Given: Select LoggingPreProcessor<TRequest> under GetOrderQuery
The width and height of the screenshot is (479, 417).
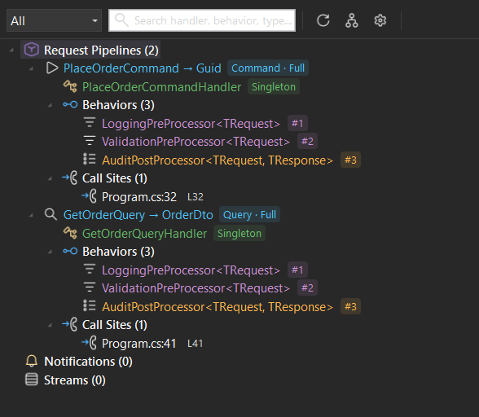Looking at the screenshot, I should tap(191, 270).
